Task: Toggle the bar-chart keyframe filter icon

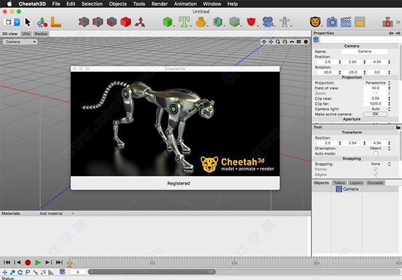Action: click(x=51, y=273)
